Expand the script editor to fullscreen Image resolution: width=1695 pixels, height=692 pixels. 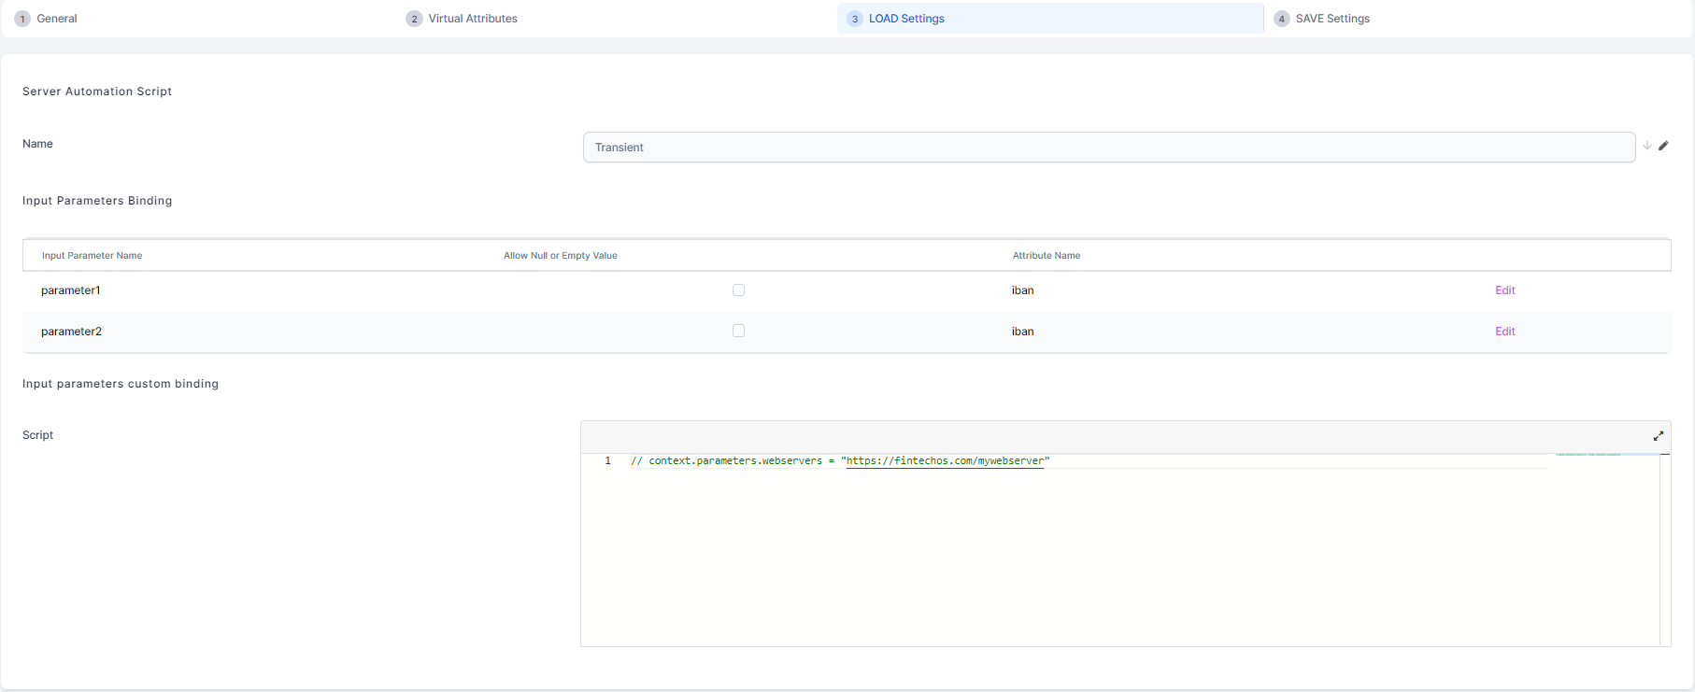[1659, 436]
